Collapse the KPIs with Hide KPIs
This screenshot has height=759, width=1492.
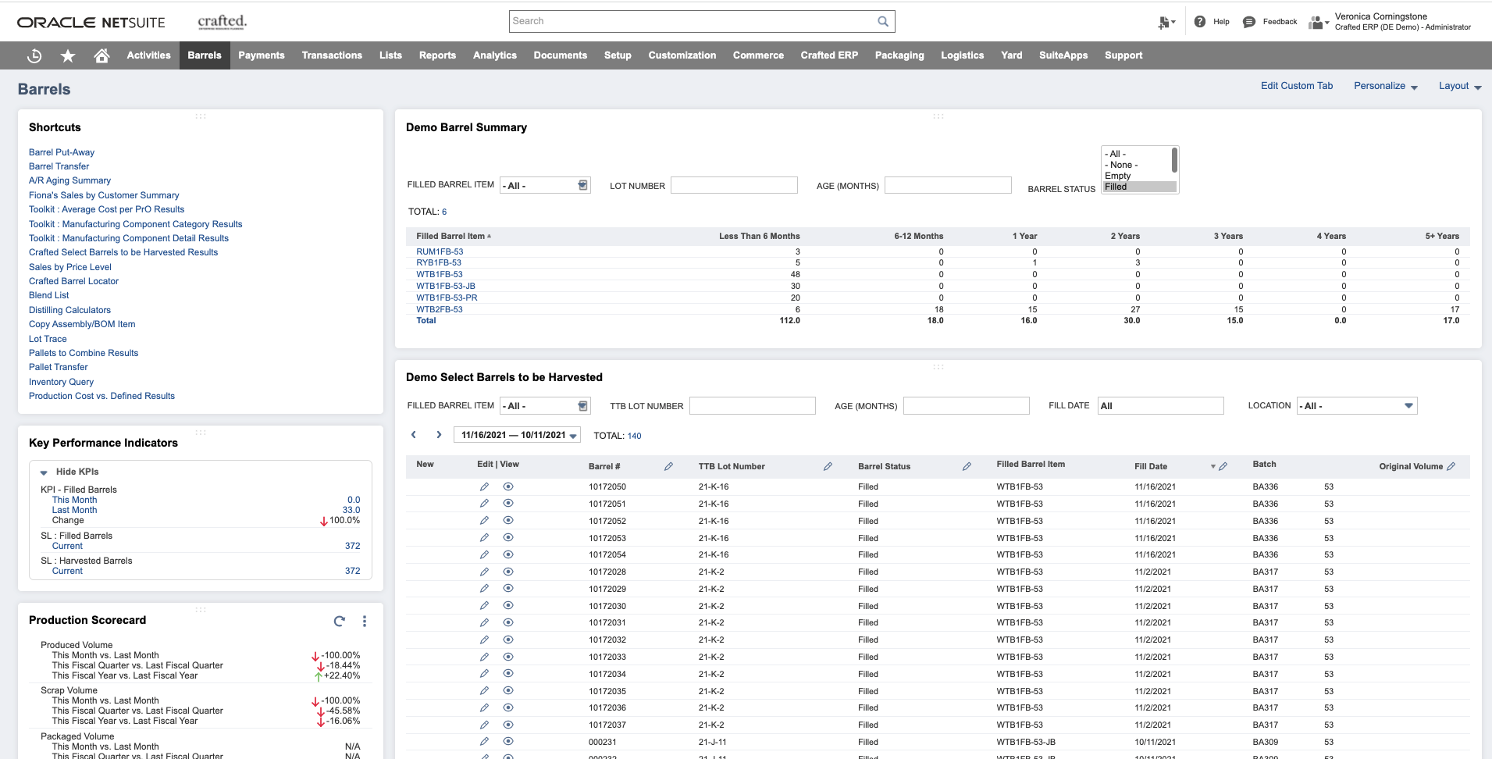[77, 471]
